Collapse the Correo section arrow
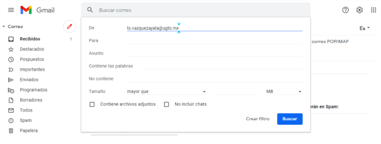Image resolution: width=381 pixels, height=144 pixels. (4, 27)
